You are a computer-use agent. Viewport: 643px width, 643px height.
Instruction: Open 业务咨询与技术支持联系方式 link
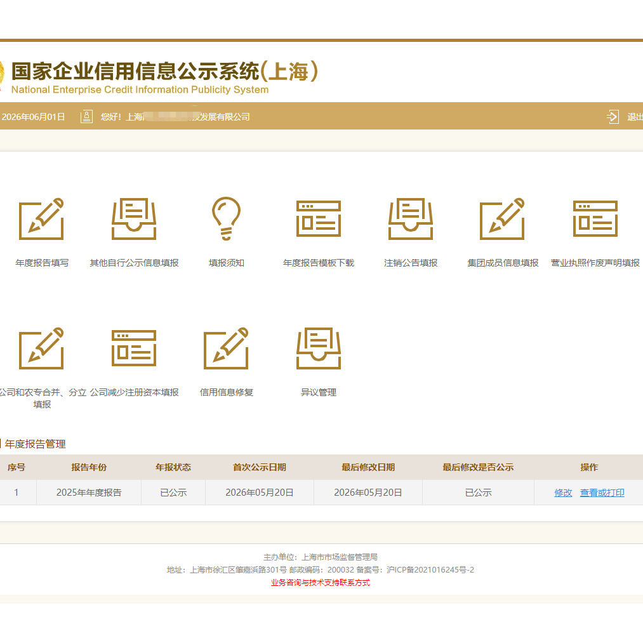[321, 583]
